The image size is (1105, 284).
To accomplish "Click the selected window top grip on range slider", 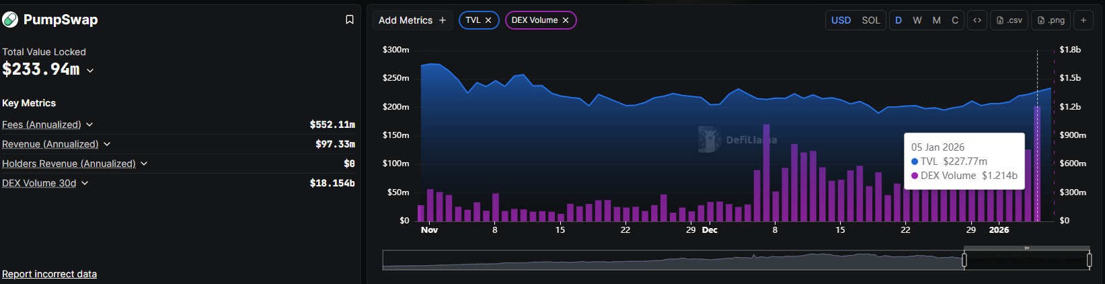I will [1027, 248].
